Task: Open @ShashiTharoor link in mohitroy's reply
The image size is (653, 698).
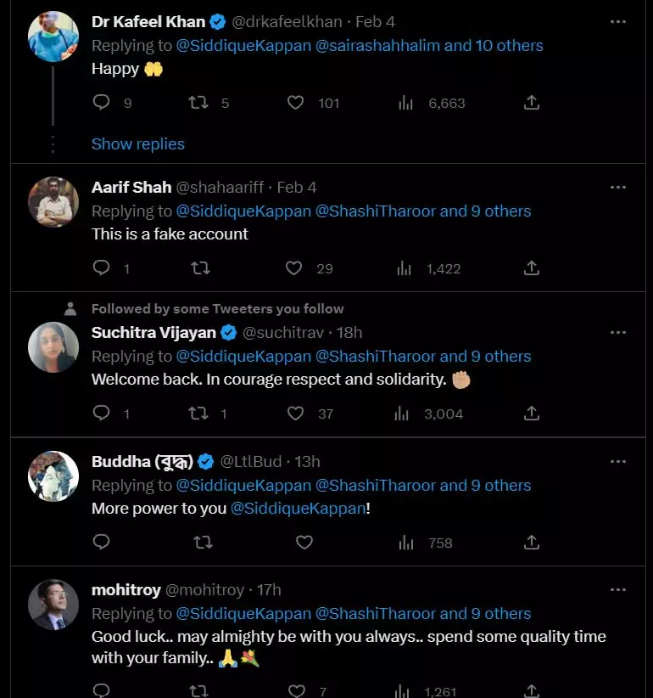Action: pos(376,613)
